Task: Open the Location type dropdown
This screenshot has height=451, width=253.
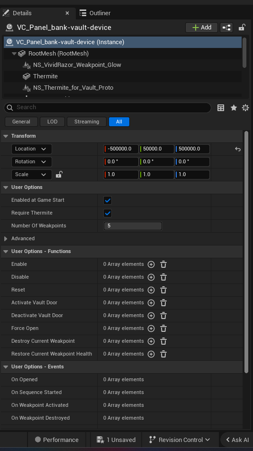Action: (32, 149)
